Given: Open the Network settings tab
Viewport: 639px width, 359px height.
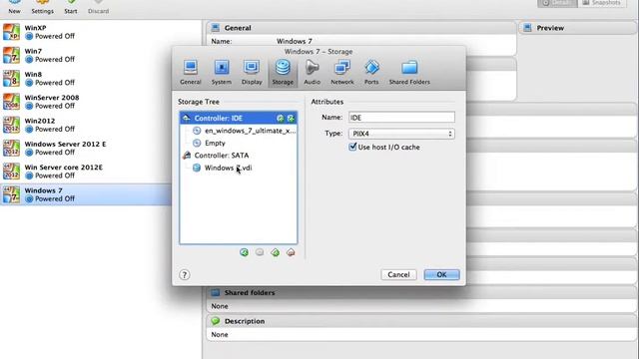Looking at the screenshot, I should click(341, 73).
